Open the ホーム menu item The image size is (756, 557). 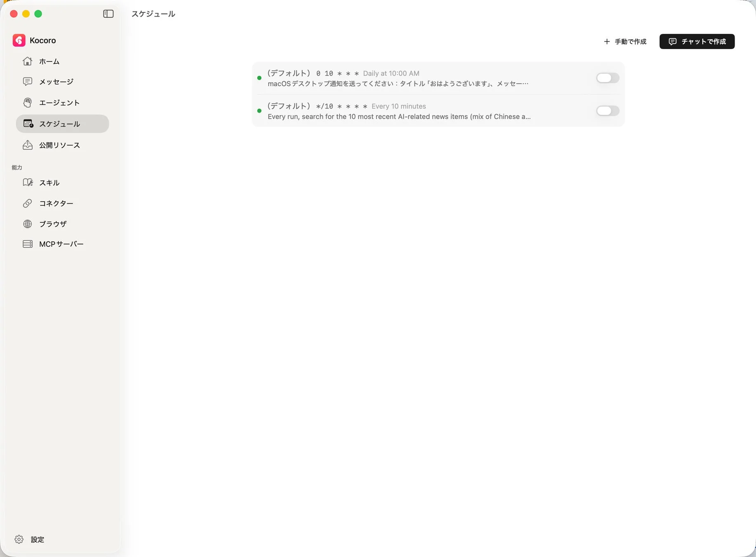coord(62,61)
